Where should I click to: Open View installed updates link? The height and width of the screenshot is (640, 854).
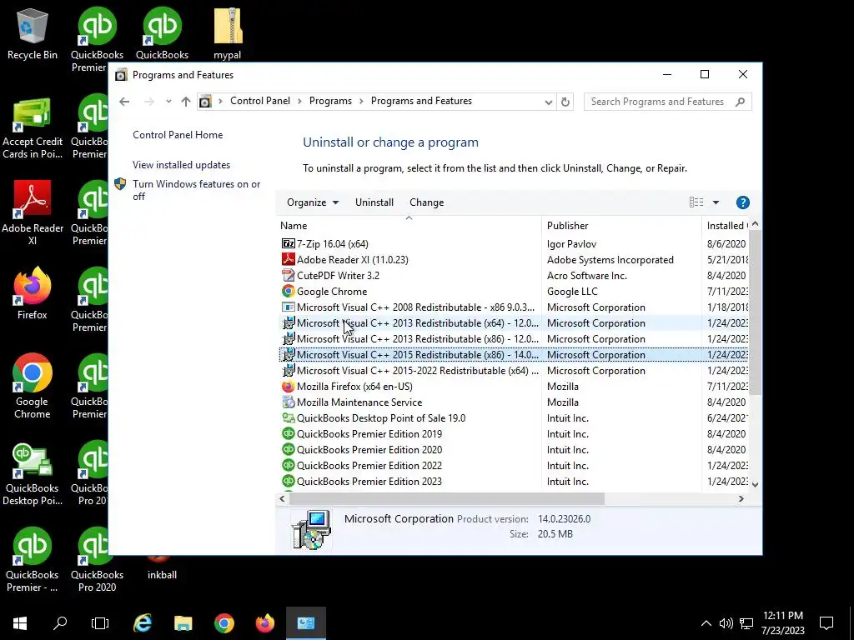click(x=181, y=165)
